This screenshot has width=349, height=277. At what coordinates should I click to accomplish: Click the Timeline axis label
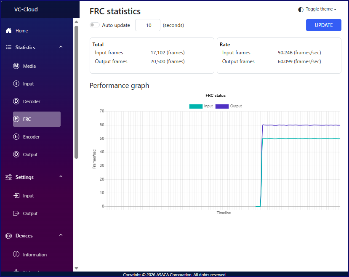click(x=224, y=213)
